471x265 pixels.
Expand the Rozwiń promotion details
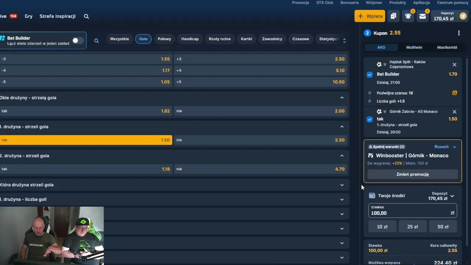(445, 147)
